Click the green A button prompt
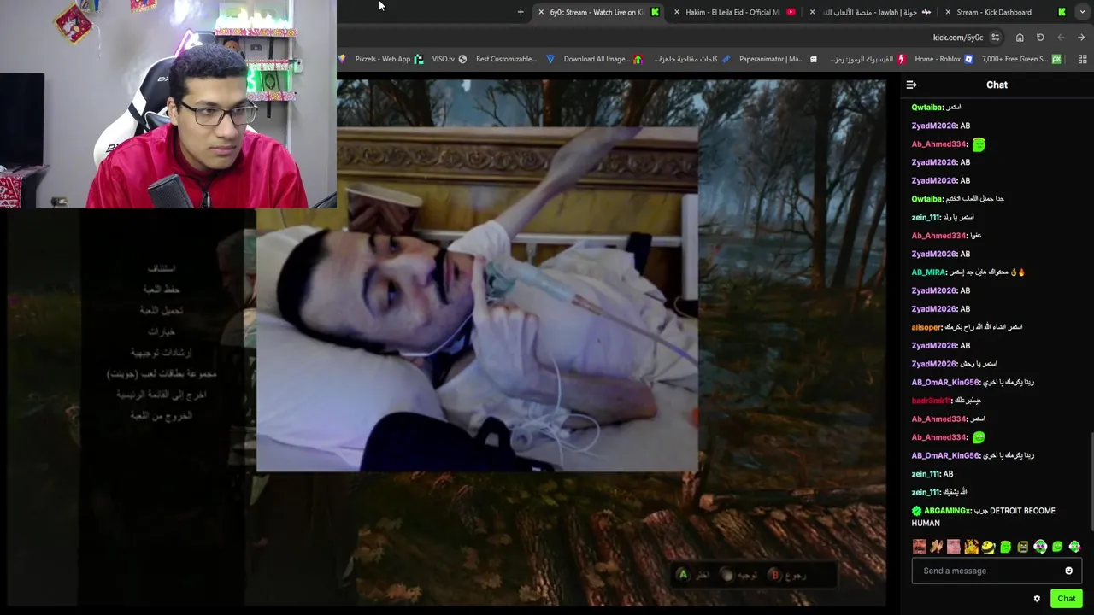Image resolution: width=1094 pixels, height=615 pixels. (x=683, y=575)
